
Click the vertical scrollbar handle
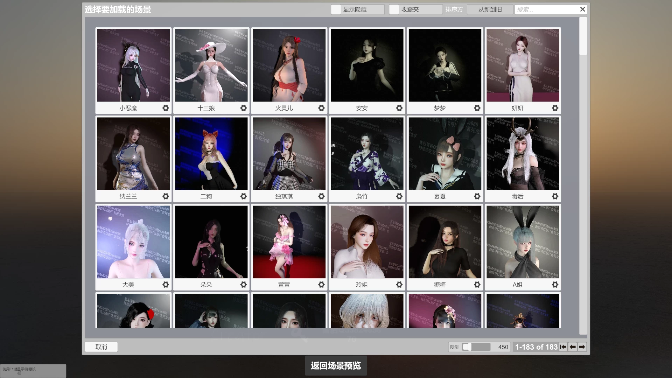click(x=583, y=36)
